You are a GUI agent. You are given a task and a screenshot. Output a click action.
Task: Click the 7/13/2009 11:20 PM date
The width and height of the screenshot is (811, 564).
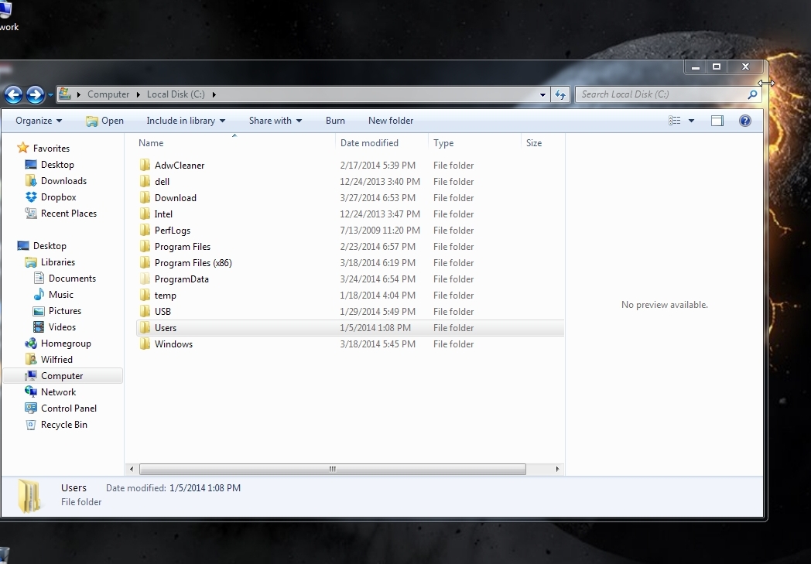point(380,231)
